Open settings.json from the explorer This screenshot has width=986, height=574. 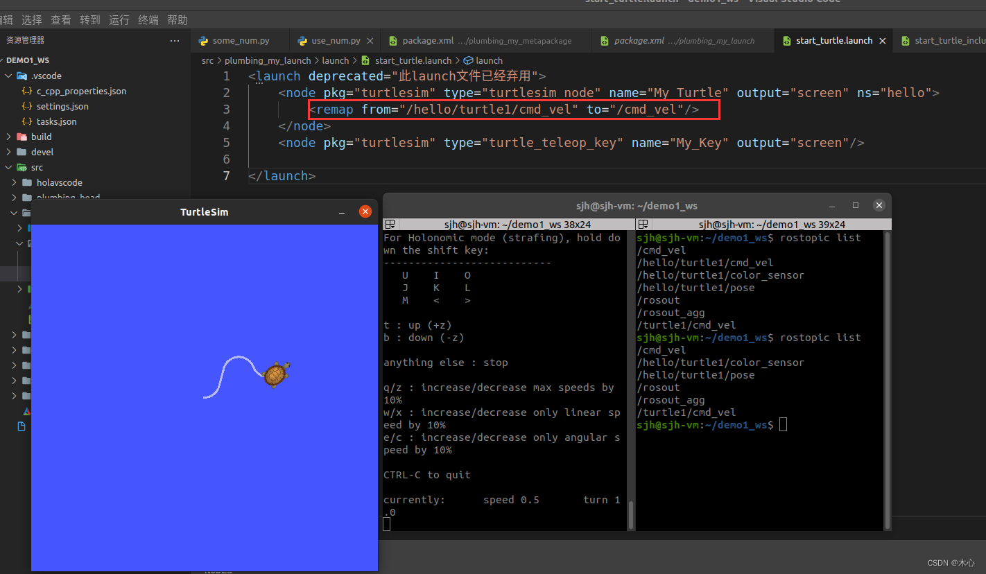(x=62, y=107)
